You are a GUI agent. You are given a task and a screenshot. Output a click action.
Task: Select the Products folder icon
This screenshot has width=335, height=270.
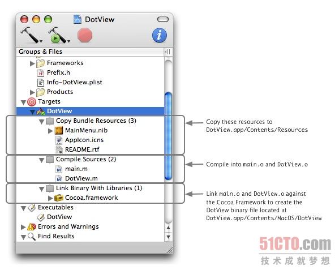pyautogui.click(x=40, y=92)
